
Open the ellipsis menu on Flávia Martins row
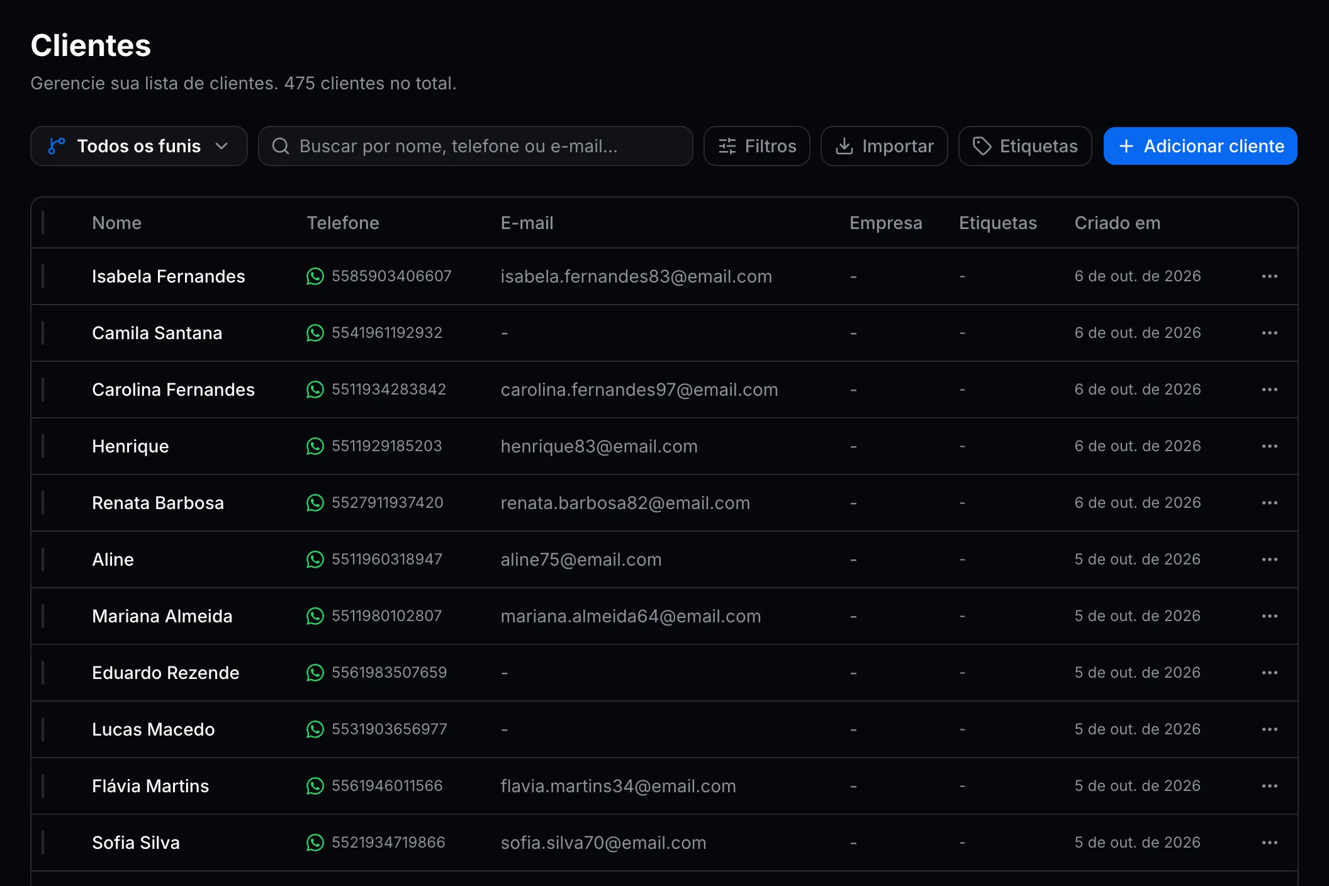[x=1269, y=786]
